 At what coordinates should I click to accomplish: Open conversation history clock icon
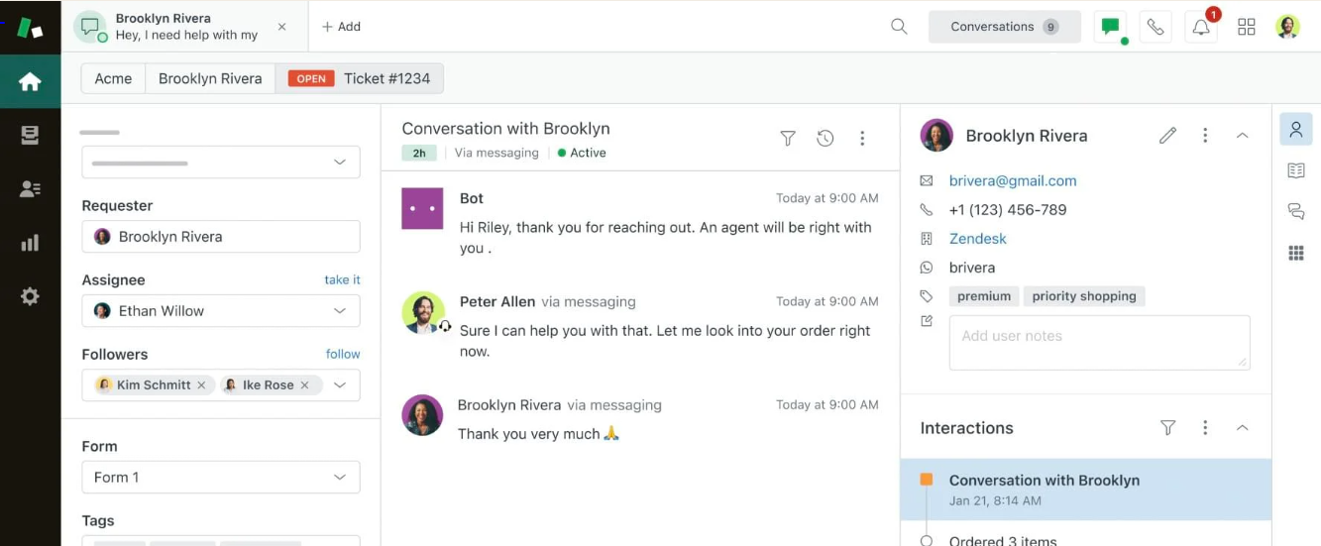pos(825,139)
